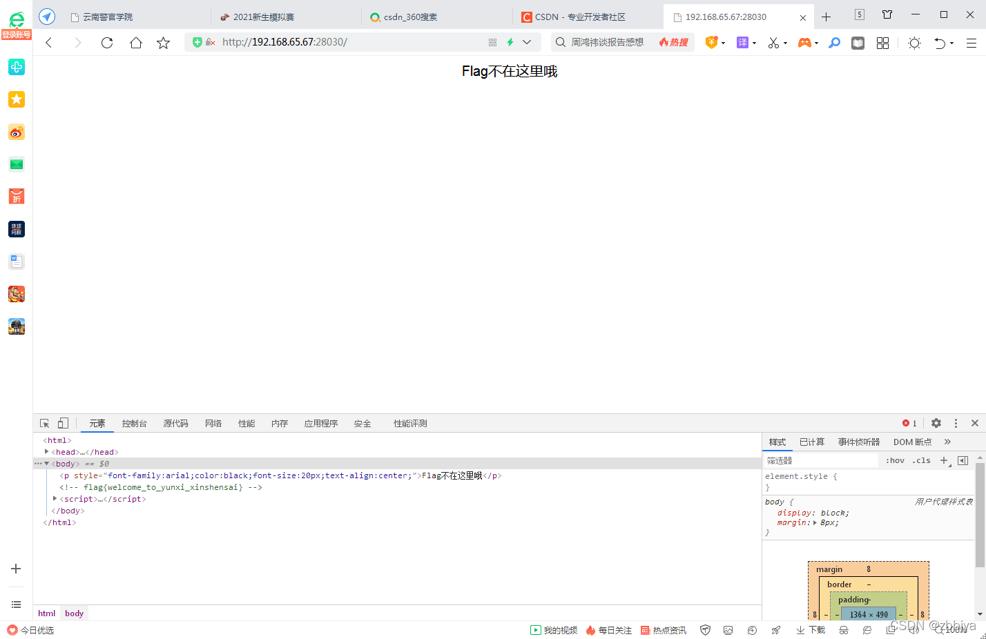Click 登录账号 login button in sidebar

17,35
